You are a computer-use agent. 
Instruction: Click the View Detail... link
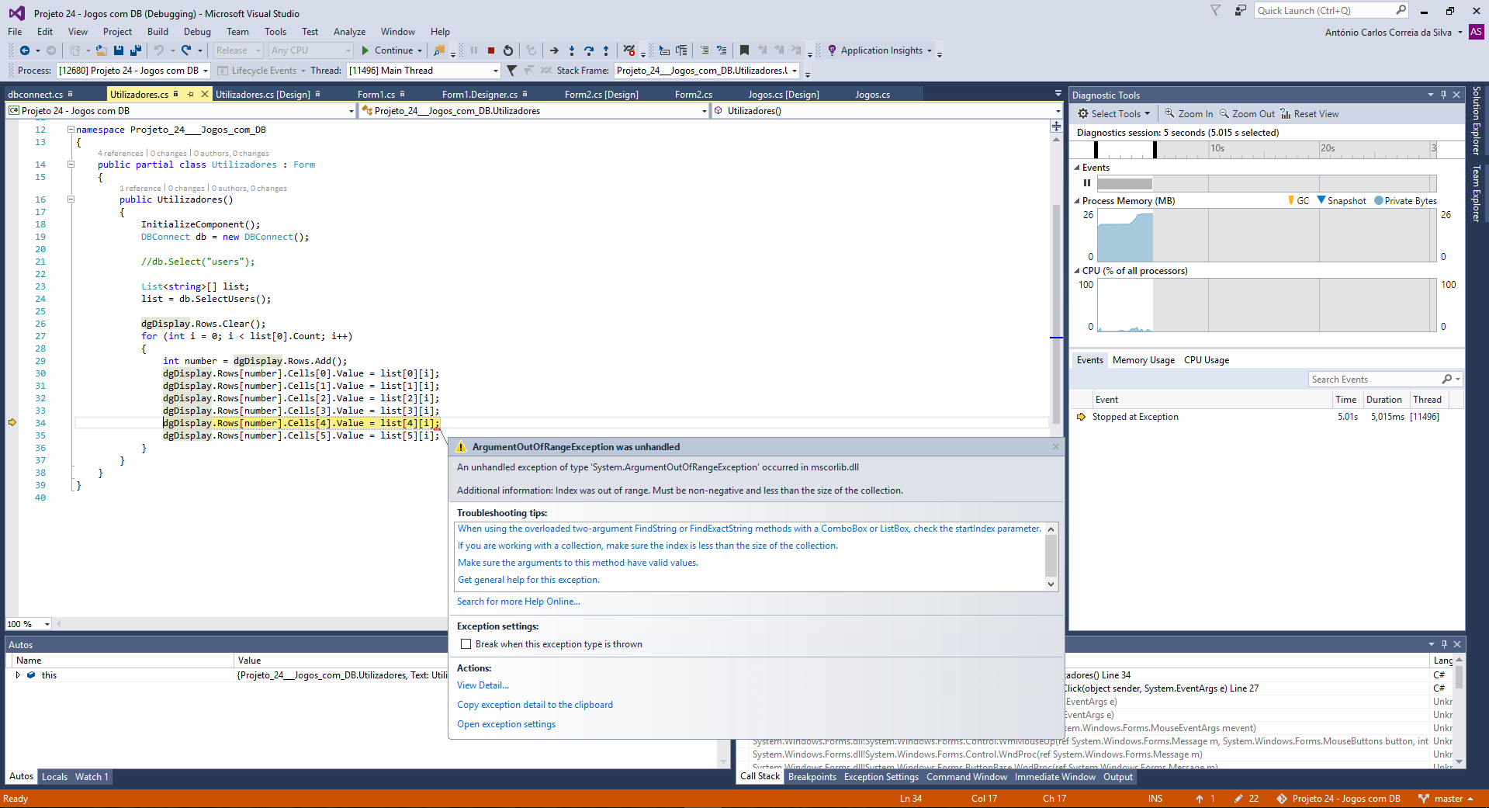pos(483,685)
